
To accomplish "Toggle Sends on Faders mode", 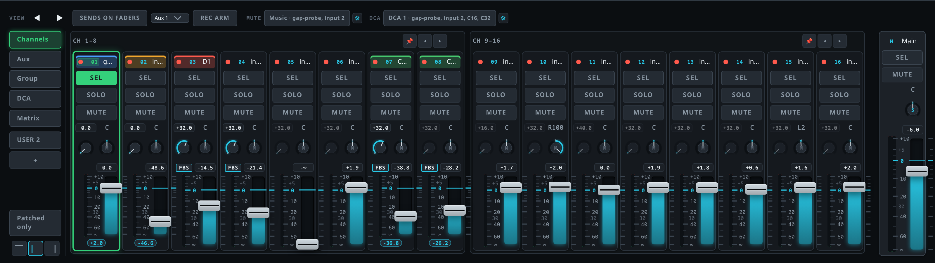I will click(110, 18).
